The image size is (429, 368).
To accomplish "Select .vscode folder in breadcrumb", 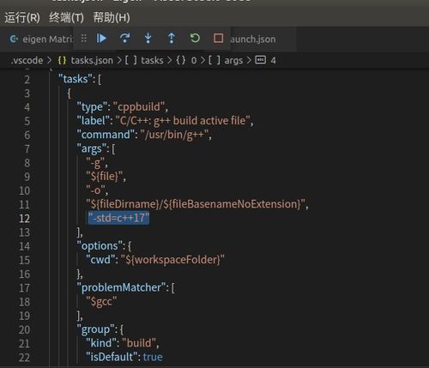I will pos(27,60).
